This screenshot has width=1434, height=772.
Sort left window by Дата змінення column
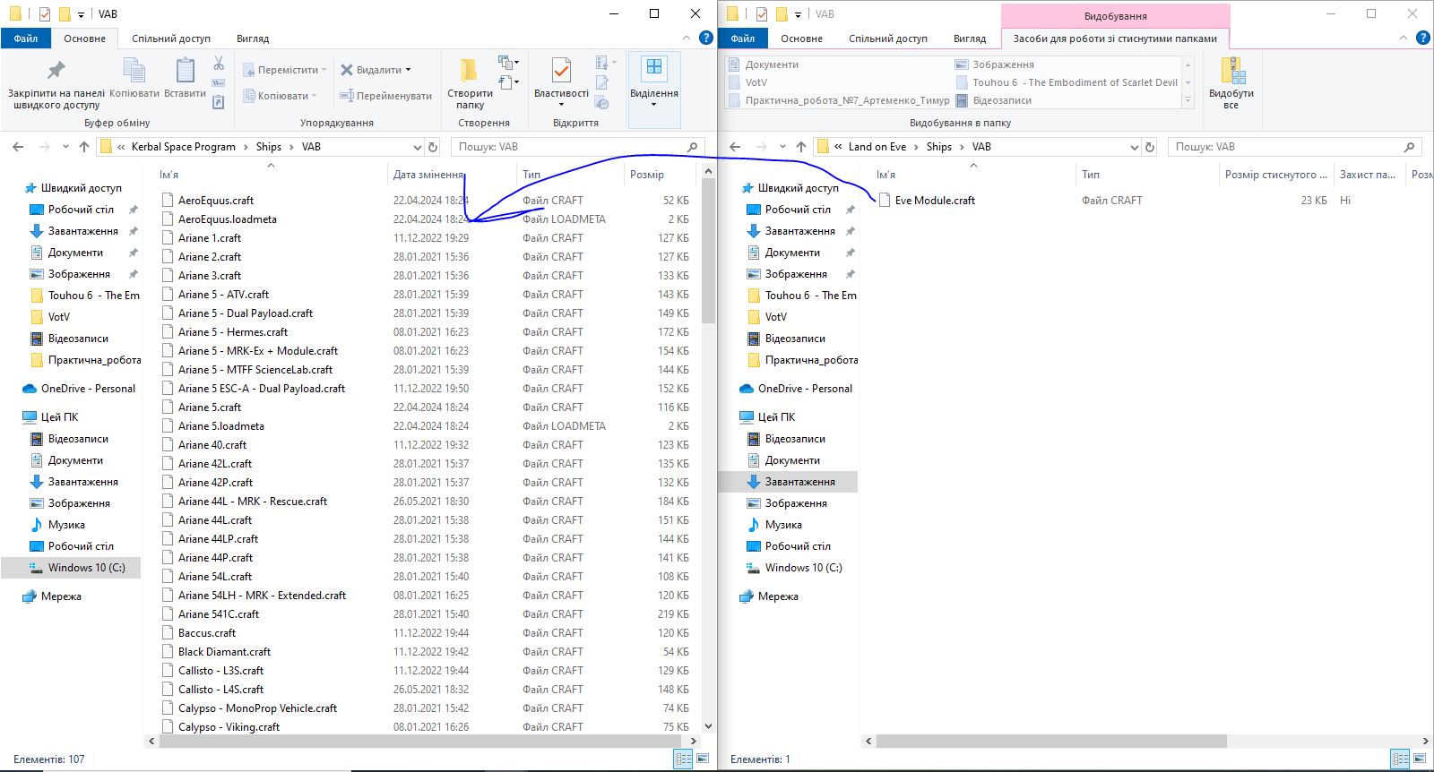[428, 175]
